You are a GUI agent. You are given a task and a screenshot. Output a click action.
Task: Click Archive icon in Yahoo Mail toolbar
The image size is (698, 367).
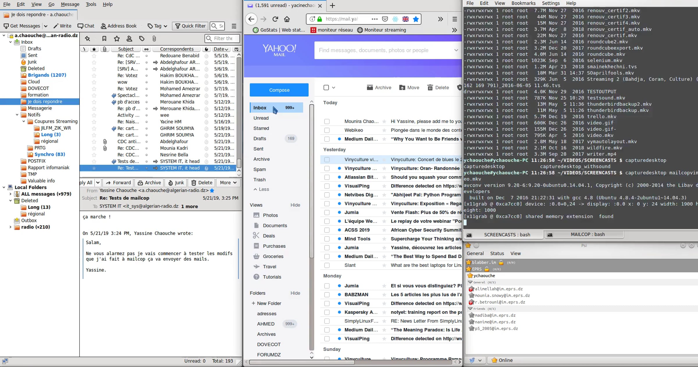click(x=379, y=87)
